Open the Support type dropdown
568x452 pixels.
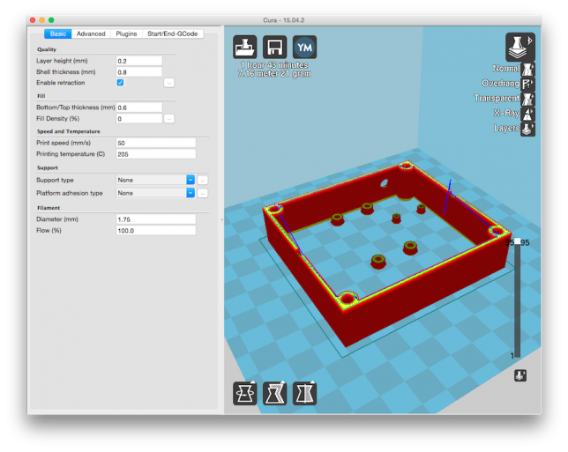155,180
